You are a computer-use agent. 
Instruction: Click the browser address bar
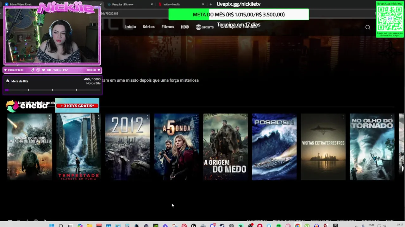coord(134,14)
